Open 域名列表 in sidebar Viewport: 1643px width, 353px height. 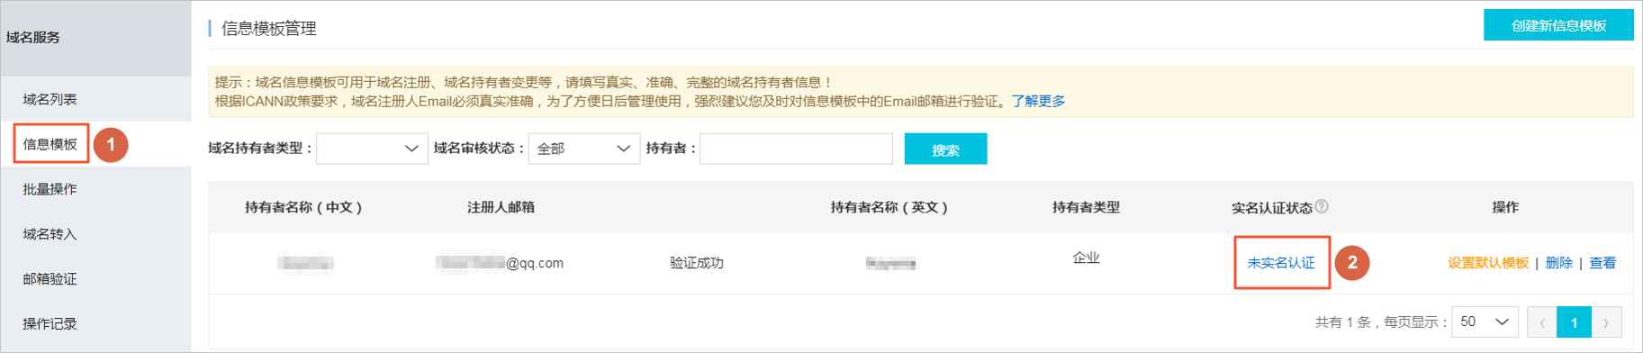tap(50, 99)
